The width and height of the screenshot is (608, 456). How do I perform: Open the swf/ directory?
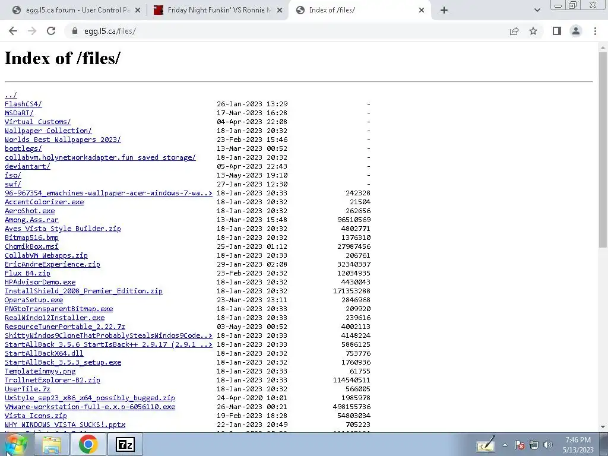(13, 184)
